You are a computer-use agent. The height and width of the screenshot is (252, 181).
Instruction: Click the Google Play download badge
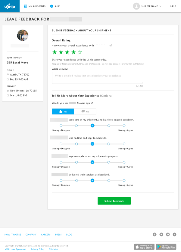tap(167, 247)
